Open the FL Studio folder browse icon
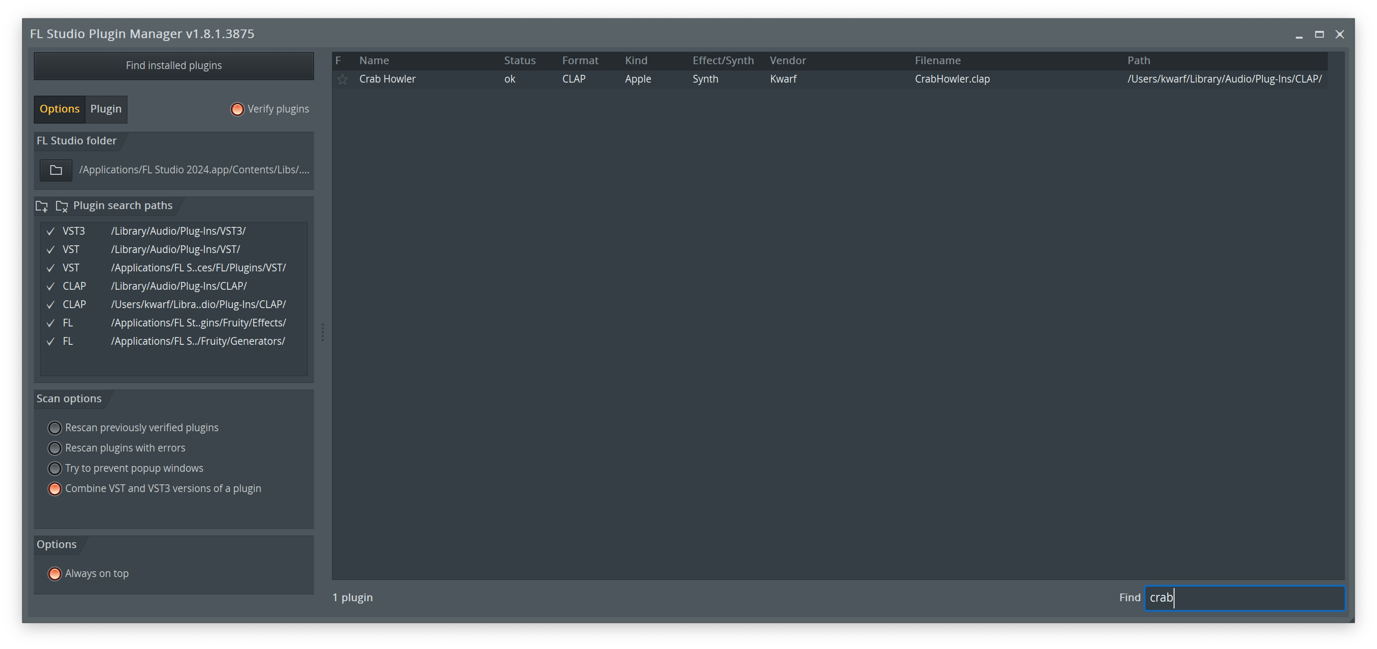 [x=56, y=170]
